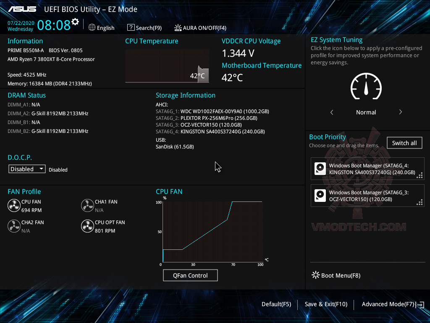Click AMD Ryzen 7 3800XT processor text
Viewport: 430px width, 323px height.
point(51,59)
